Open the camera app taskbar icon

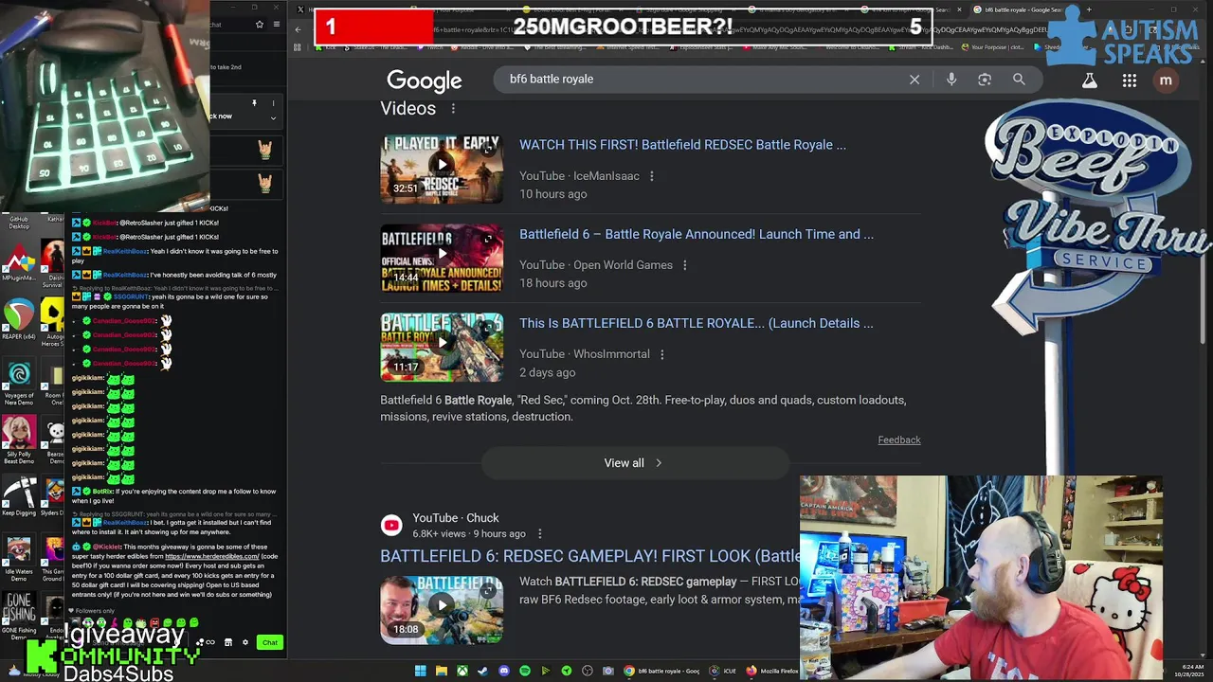(x=608, y=671)
